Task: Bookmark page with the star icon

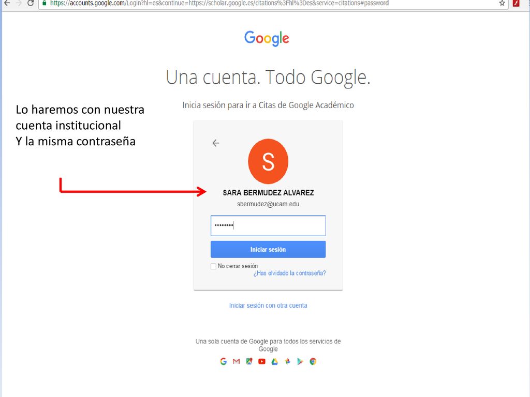Action: coord(502,4)
